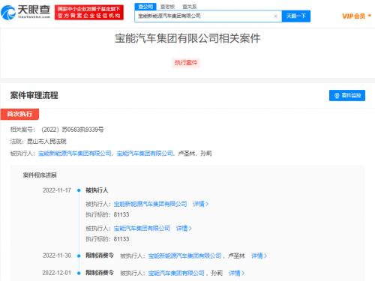Open the Tianyancha logo homepage
Image resolution: width=375 pixels, height=281 pixels.
point(25,12)
